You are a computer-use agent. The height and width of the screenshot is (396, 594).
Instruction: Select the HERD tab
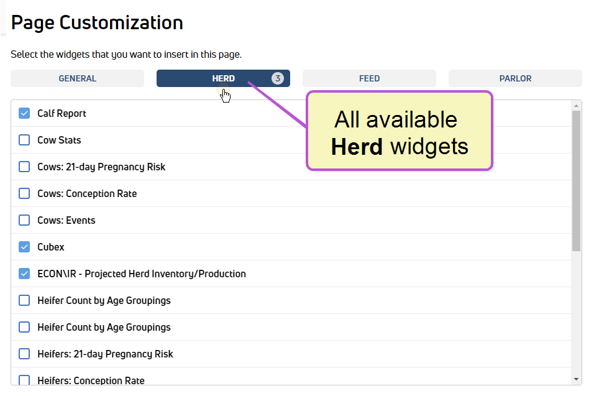(x=223, y=78)
